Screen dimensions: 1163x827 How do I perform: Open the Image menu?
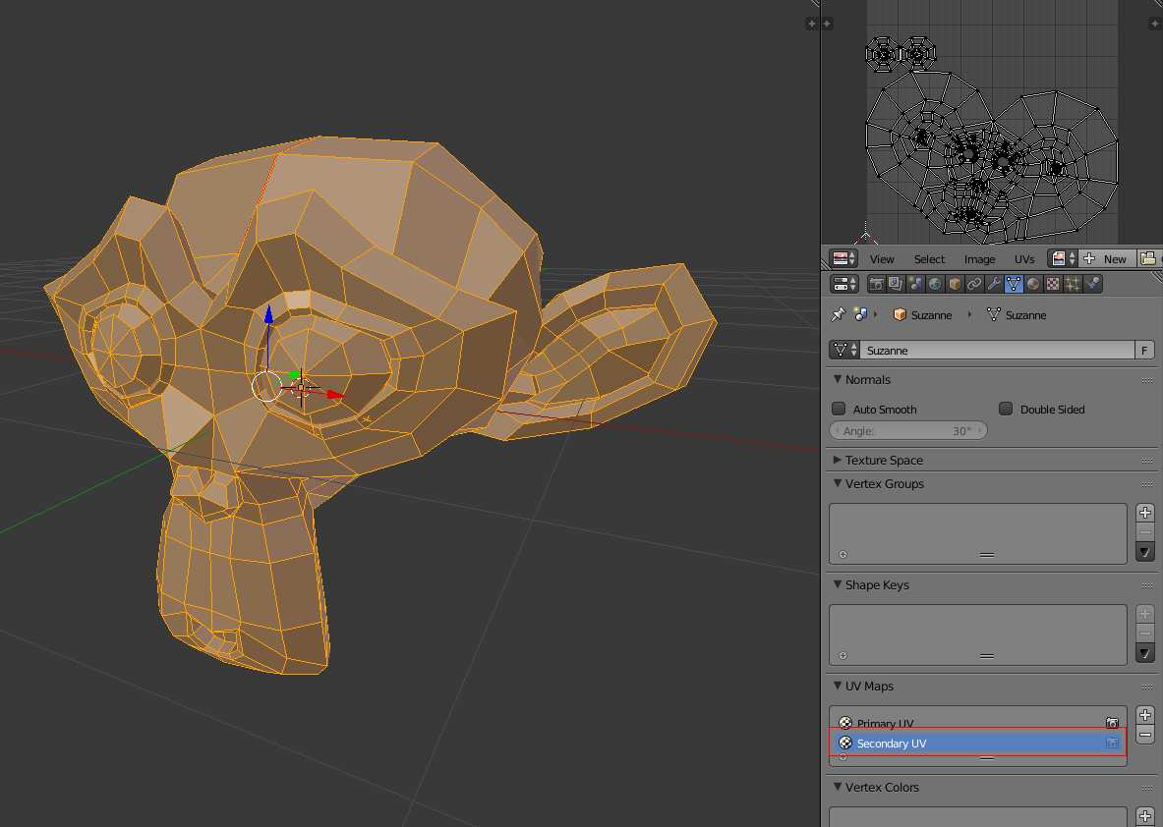(x=979, y=258)
